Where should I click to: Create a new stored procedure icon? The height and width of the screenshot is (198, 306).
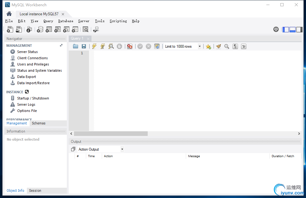66,29
